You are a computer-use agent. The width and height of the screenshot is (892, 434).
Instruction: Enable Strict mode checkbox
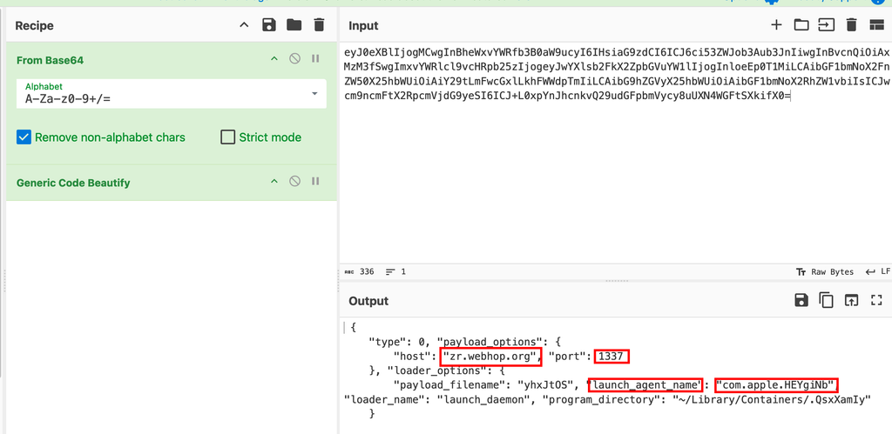228,137
